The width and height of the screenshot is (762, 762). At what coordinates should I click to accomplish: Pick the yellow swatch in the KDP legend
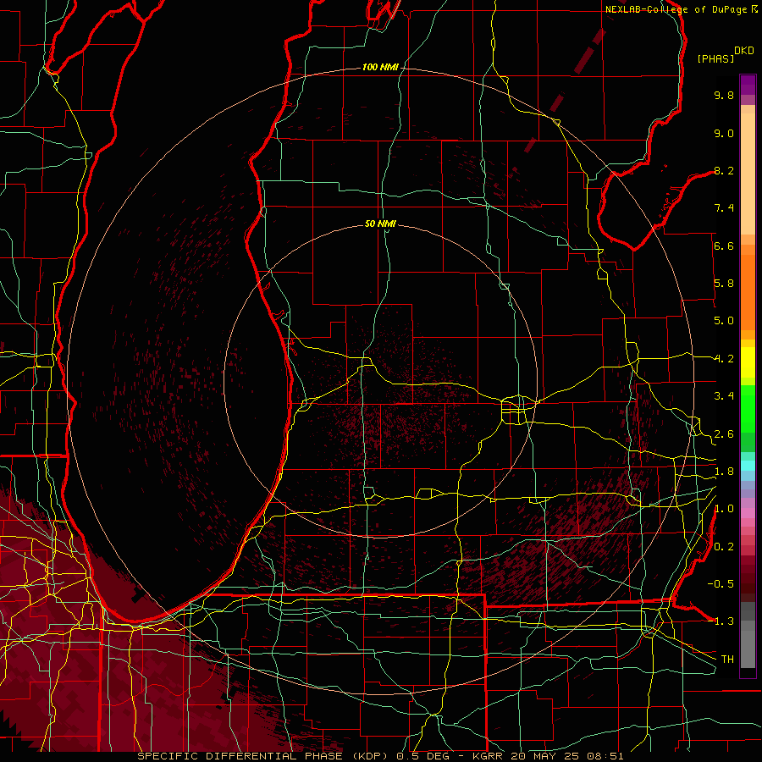(748, 362)
